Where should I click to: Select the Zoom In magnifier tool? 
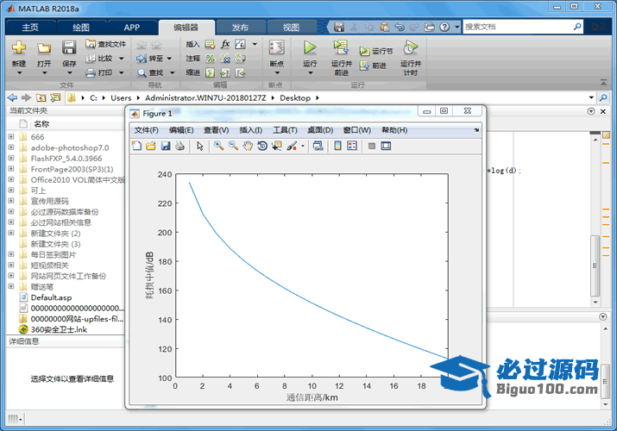(219, 147)
